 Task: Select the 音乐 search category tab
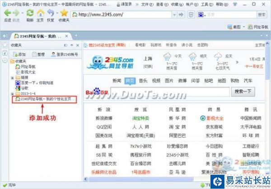[x=143, y=81]
